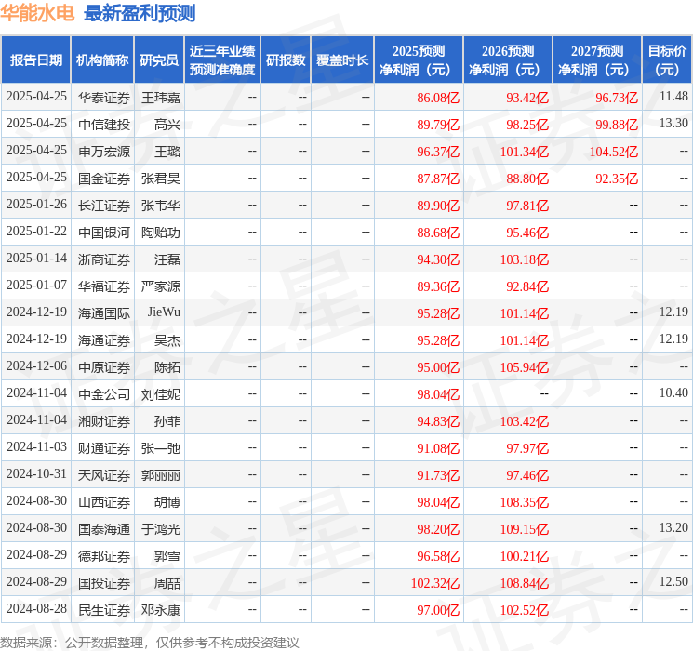Click the 研究员 column header
Image resolution: width=693 pixels, height=651 pixels.
(x=159, y=60)
